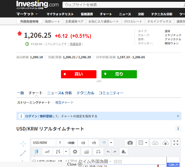Select the crosshair cursor tool
The height and width of the screenshot is (167, 185).
23,144
